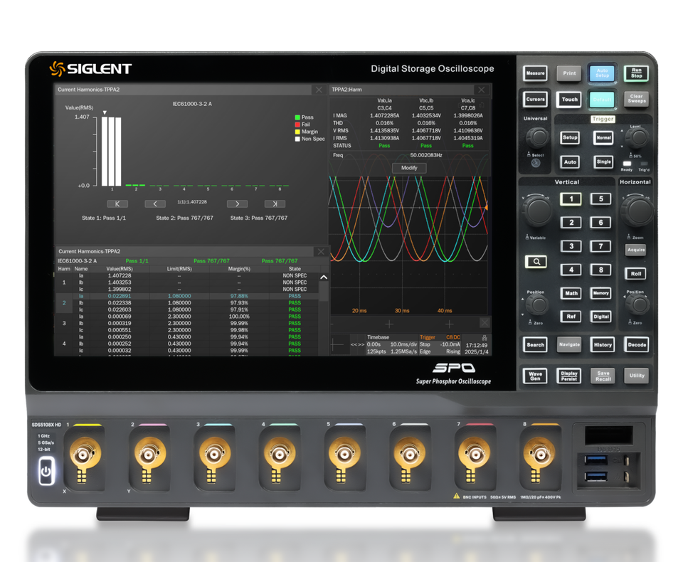Toggle the Run Stop button

click(x=636, y=73)
